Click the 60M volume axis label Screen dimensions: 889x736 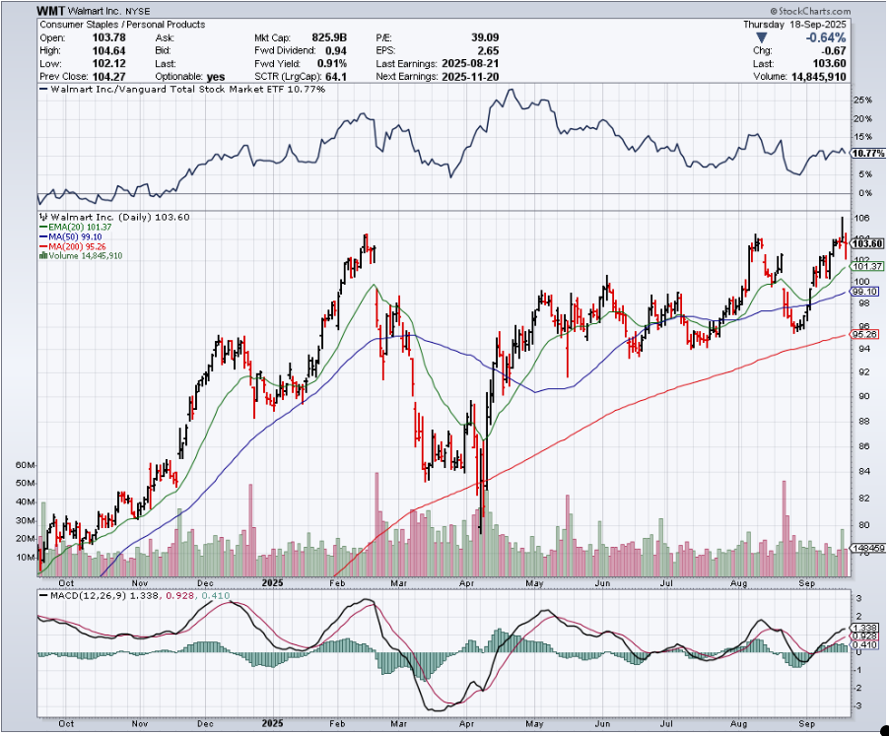[26, 465]
